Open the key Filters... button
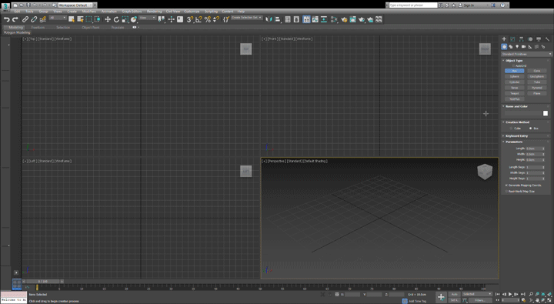 479,300
